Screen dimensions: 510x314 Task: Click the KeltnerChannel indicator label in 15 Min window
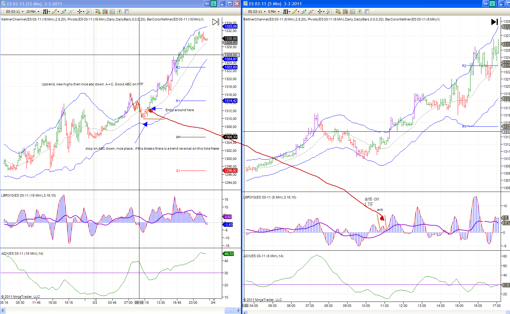click(34, 19)
